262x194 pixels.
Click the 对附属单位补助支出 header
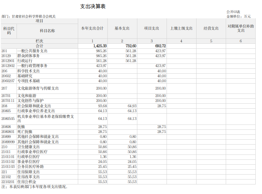coord(241,28)
